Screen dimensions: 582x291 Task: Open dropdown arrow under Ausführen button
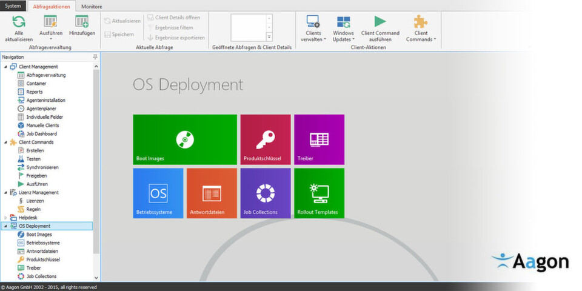[51, 39]
